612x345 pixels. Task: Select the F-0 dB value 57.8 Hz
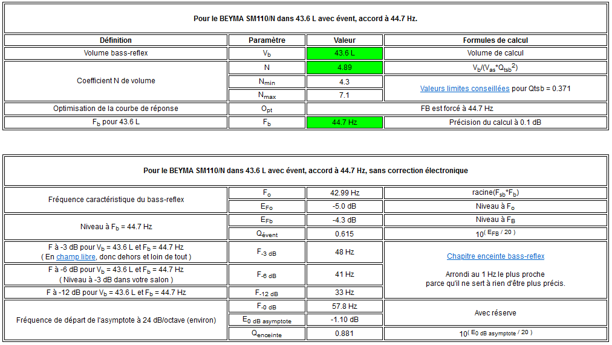344,306
